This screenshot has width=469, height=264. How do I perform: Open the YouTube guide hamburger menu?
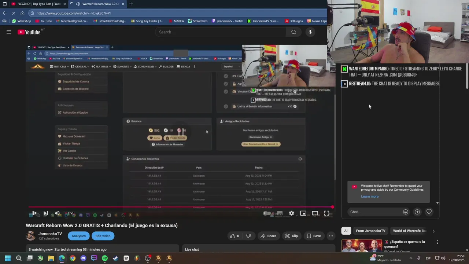[9, 32]
